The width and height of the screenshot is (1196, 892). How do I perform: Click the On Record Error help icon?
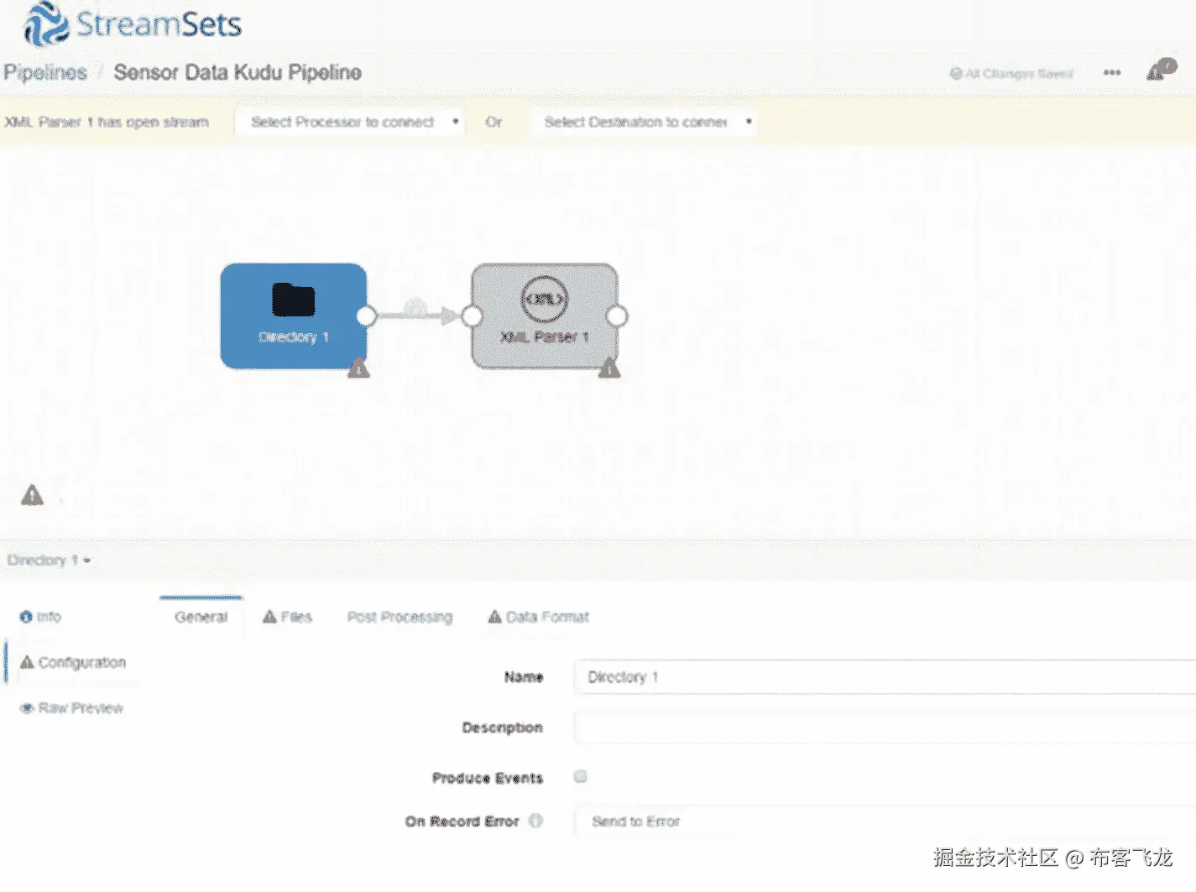pos(536,822)
